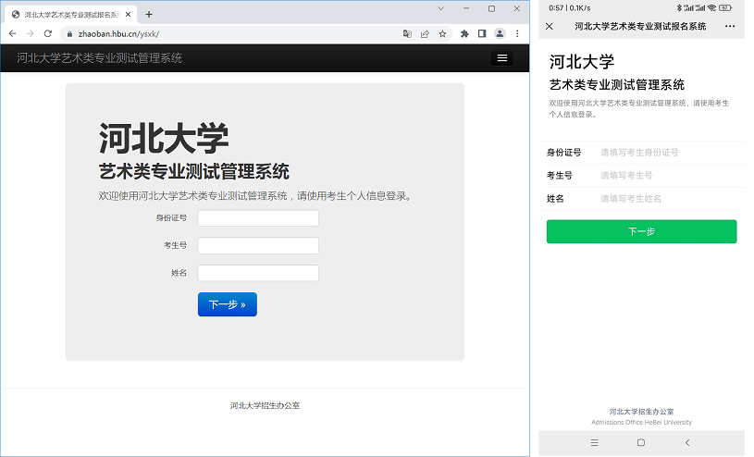This screenshot has height=457, width=754.
Task: Click the blue 下一步 » button
Action: [228, 304]
